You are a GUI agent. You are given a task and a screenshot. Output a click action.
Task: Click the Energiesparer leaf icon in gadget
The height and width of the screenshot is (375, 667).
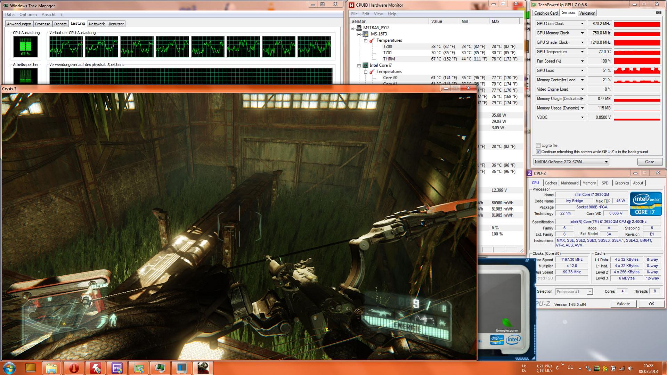[507, 322]
